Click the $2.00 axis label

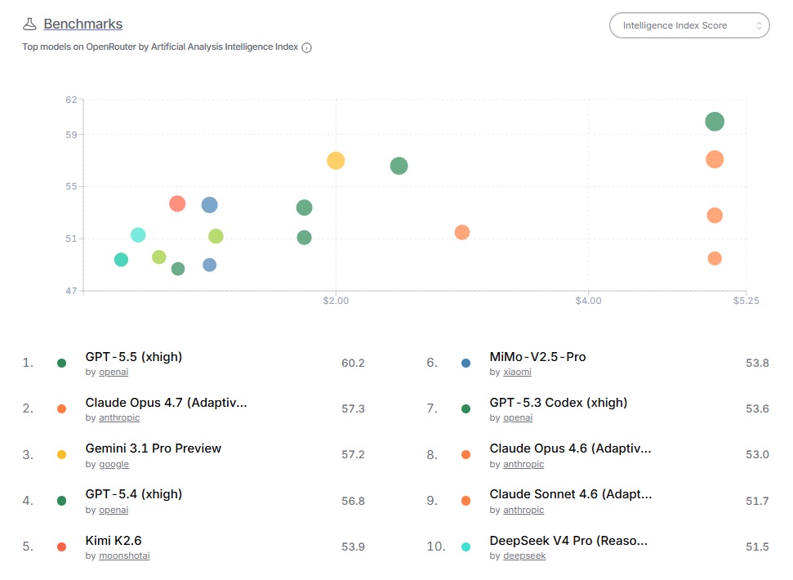(x=336, y=301)
